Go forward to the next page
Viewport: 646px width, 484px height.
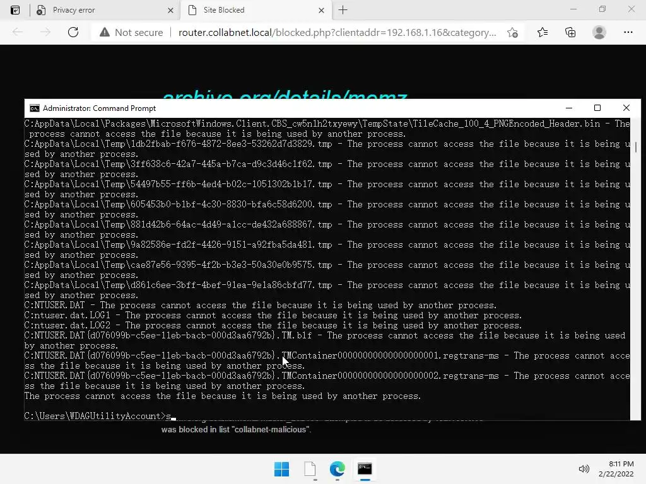pyautogui.click(x=45, y=32)
